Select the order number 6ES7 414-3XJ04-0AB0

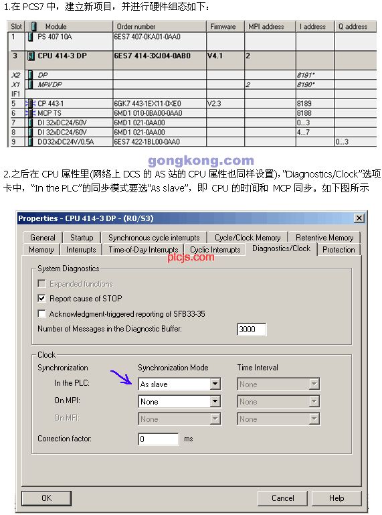click(x=153, y=56)
